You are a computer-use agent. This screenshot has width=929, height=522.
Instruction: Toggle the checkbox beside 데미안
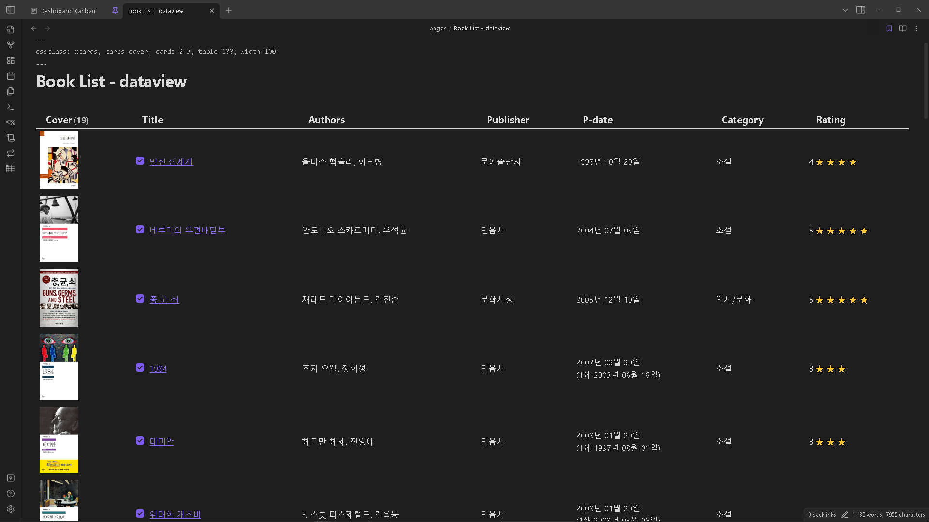point(140,441)
